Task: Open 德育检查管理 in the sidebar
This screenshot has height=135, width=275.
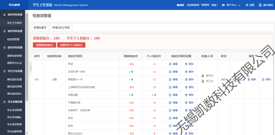Action: coord(14,56)
